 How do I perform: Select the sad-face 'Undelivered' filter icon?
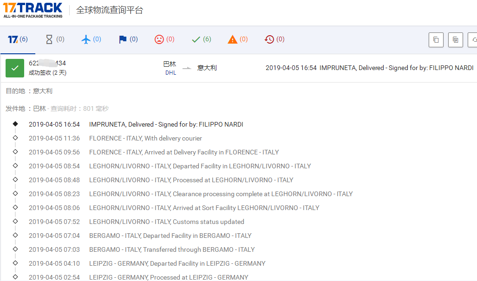[x=159, y=39]
